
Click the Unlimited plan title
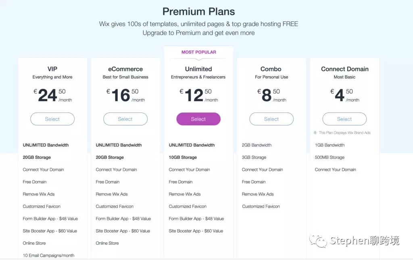tap(198, 69)
